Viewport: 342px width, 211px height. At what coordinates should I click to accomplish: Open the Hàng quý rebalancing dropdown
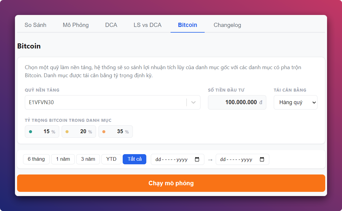(x=296, y=102)
